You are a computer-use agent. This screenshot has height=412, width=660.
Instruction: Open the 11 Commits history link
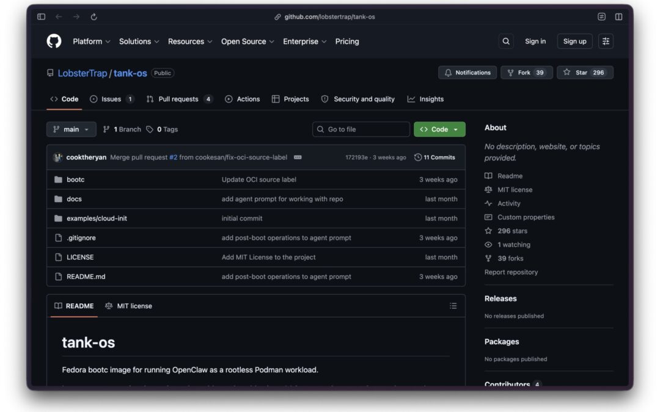(435, 157)
